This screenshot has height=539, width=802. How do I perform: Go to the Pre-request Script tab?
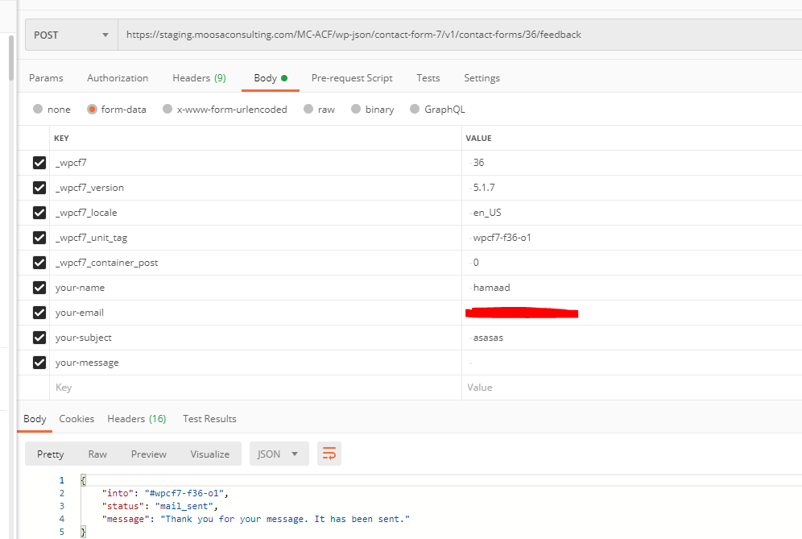coord(352,78)
